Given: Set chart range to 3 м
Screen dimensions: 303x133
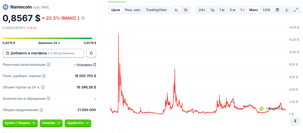Looking at the screenshot, I should pyautogui.click(x=232, y=10).
